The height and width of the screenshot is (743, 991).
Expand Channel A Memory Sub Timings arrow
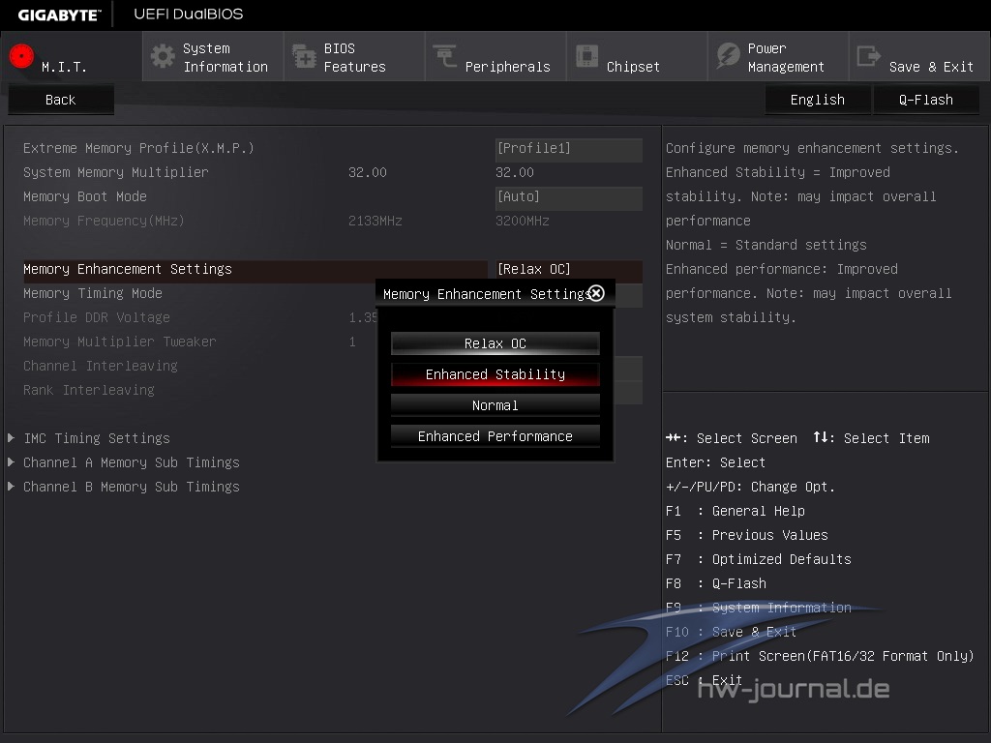12,461
